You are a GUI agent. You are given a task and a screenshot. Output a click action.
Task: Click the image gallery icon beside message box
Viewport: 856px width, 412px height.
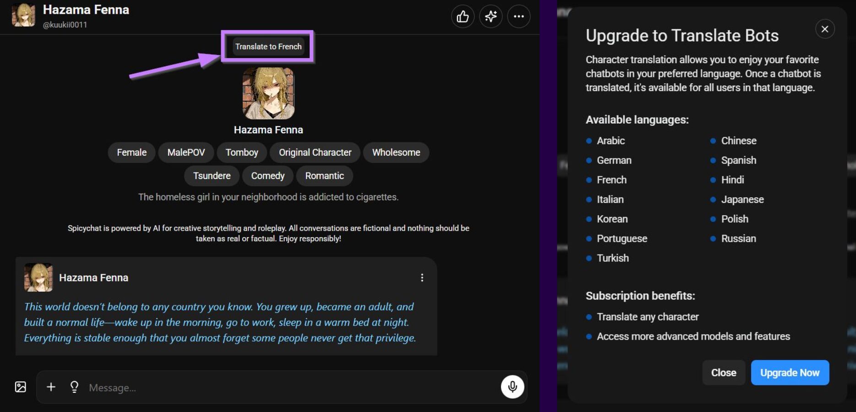click(x=21, y=387)
